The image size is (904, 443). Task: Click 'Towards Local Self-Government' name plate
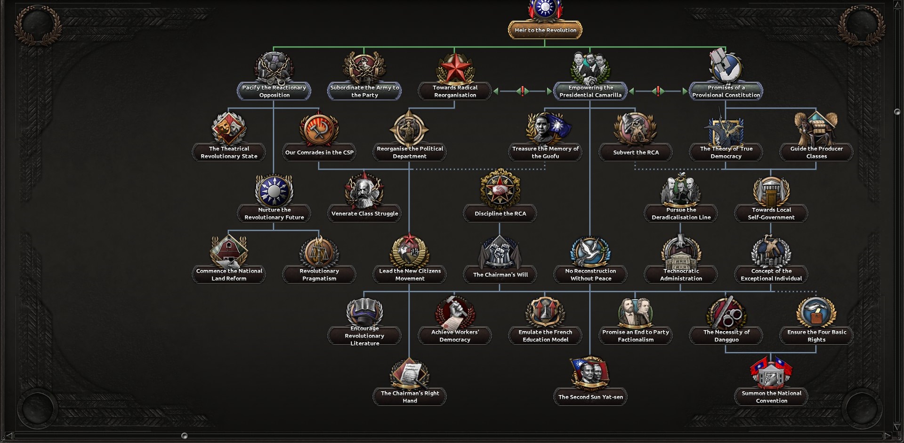pos(771,214)
